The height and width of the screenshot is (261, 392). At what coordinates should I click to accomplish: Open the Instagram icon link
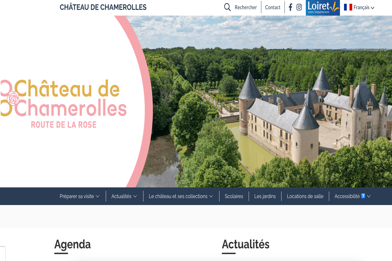299,7
